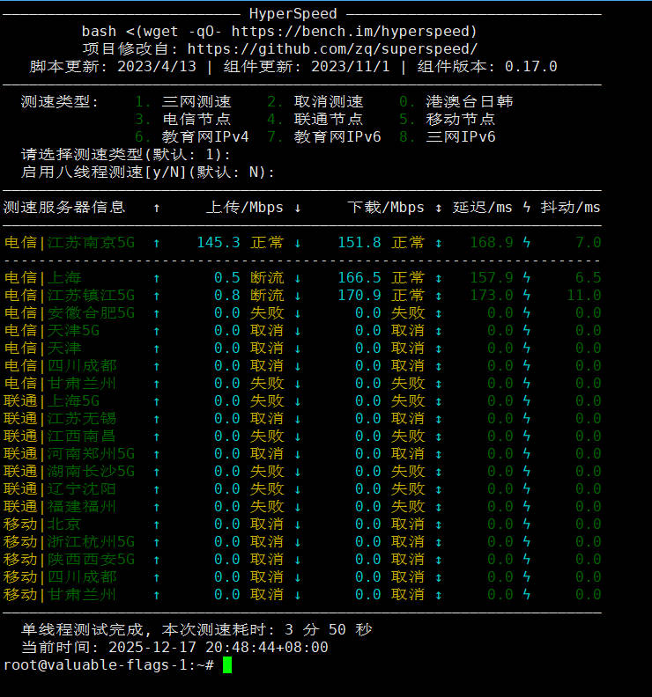This screenshot has height=697, width=652.
Task: Click the lightning symbol in 电信 上海 row
Action: click(x=527, y=278)
